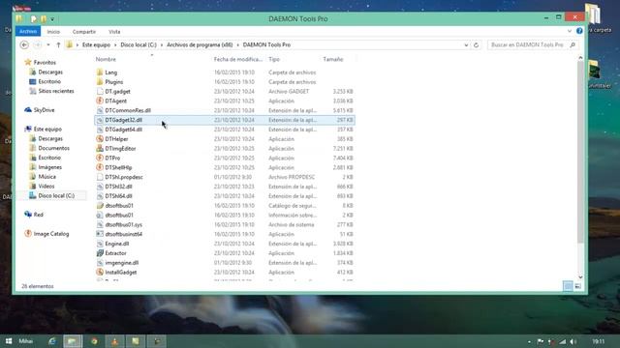Switch to large icons view button
Image resolution: width=620 pixels, height=348 pixels.
click(x=577, y=286)
